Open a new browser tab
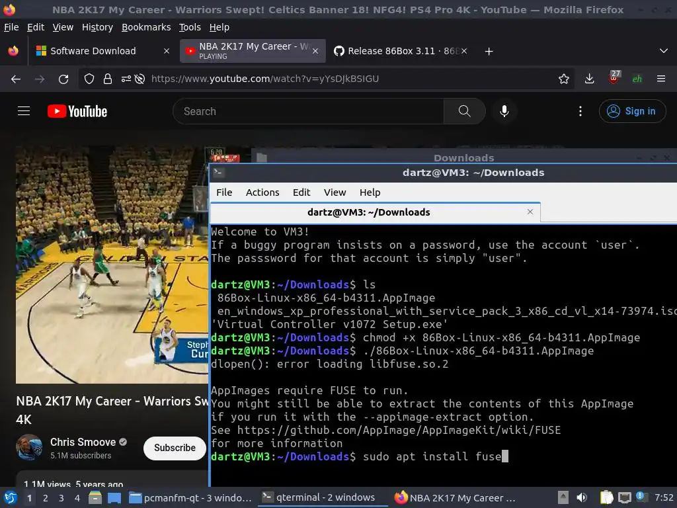Viewport: 677px width, 508px height. [489, 52]
